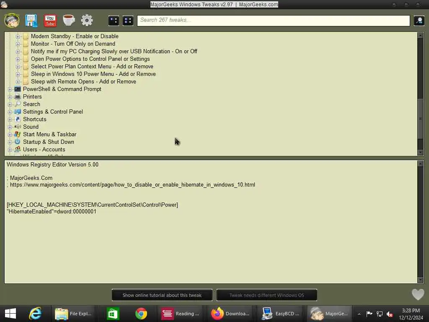The width and height of the screenshot is (429, 322).
Task: Select 'Monitor - Turn Off Only on Demand'
Action: click(73, 44)
